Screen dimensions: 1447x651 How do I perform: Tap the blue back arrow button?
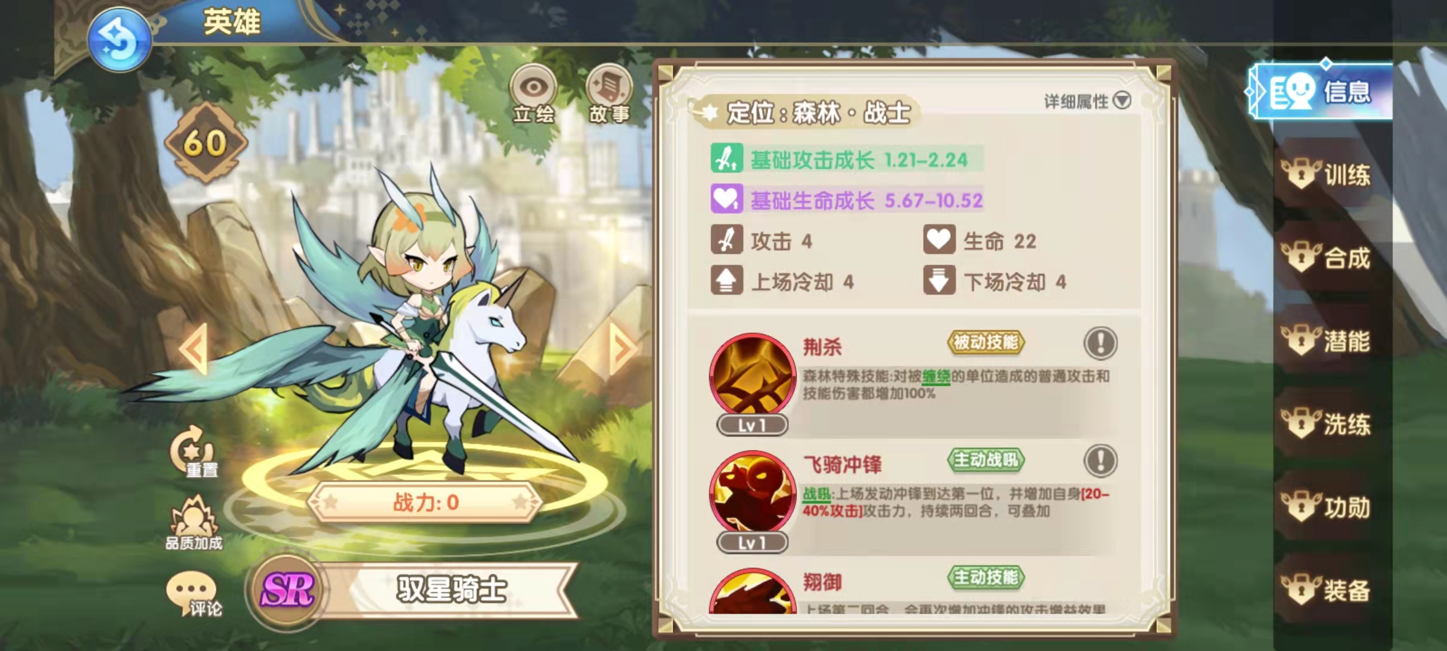pos(119,40)
